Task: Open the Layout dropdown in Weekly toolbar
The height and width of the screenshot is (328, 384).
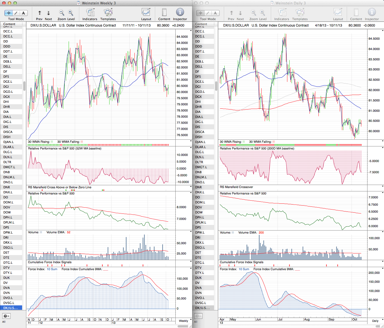Action: point(146,12)
